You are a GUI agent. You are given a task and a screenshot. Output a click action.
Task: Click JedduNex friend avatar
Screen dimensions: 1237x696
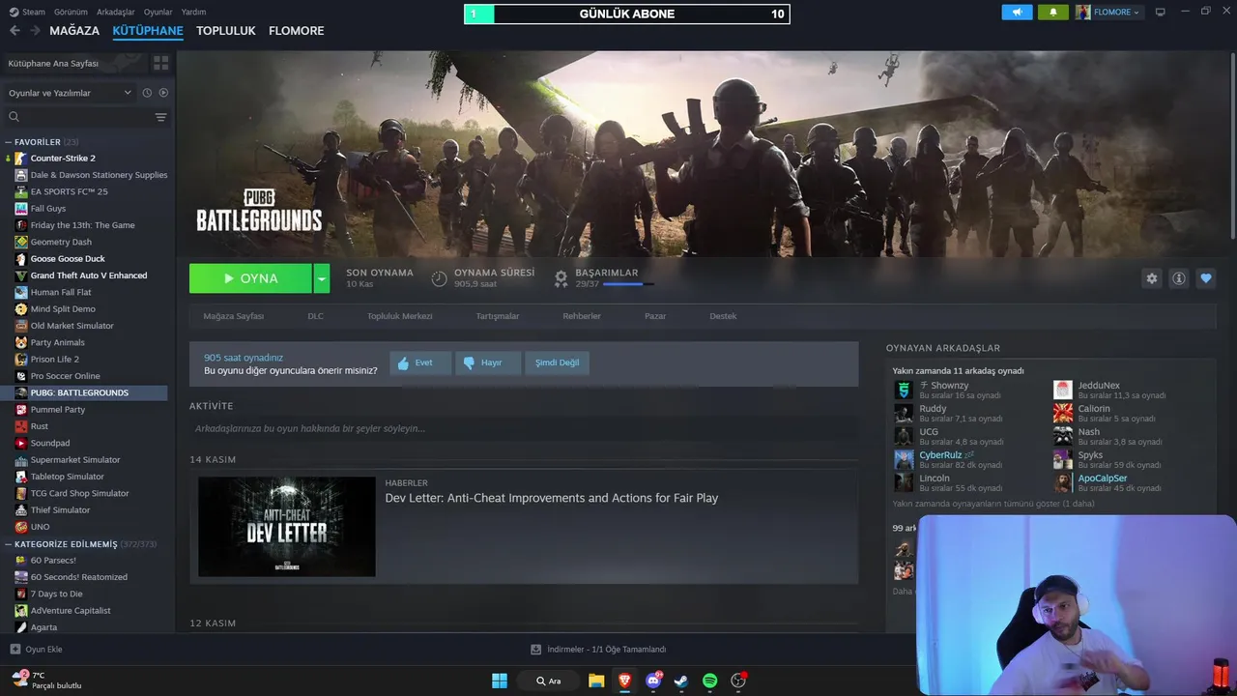pos(1063,390)
